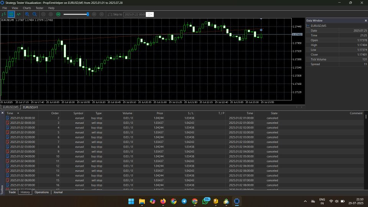Open the Skip to calendar dropdown
Viewport: 368px width, 207px height.
[x=150, y=15]
